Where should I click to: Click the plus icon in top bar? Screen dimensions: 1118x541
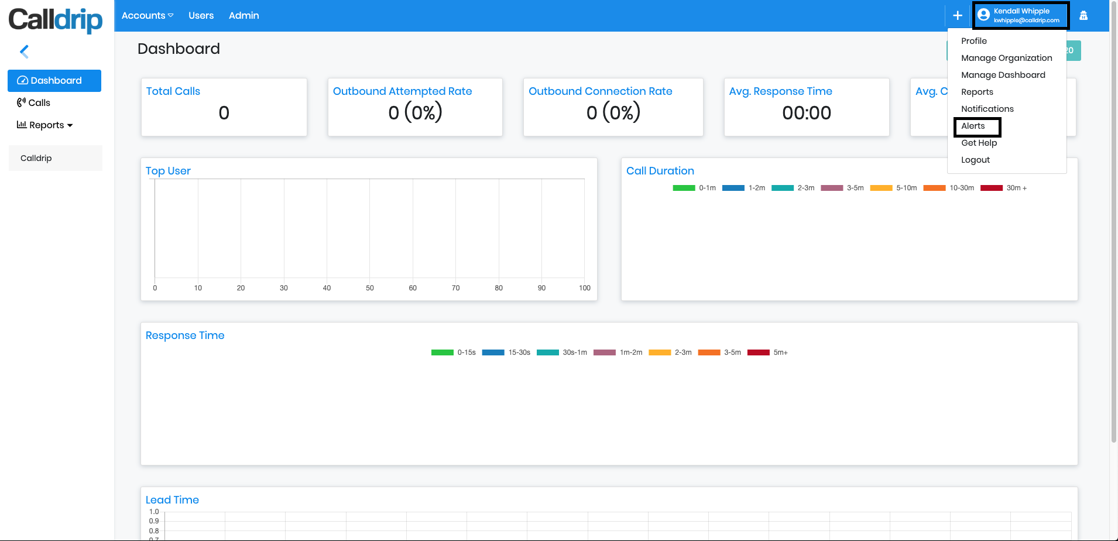point(958,15)
